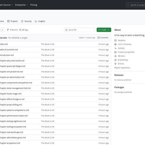Click the Custom properties note icon
Viewport: 145px width, 145px height.
[x=115, y=52]
